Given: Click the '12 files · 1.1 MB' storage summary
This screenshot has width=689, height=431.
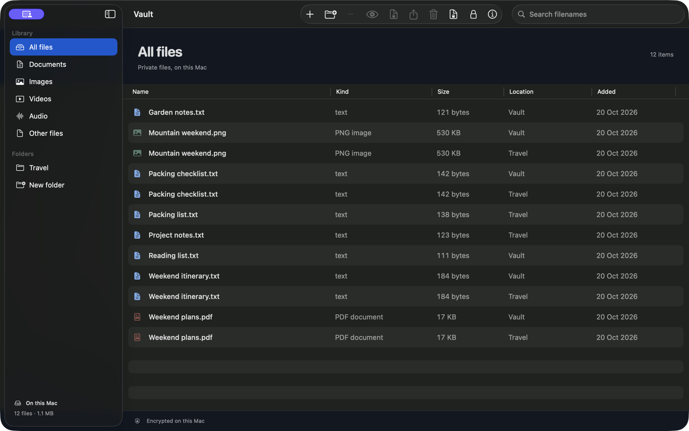Looking at the screenshot, I should 34,413.
